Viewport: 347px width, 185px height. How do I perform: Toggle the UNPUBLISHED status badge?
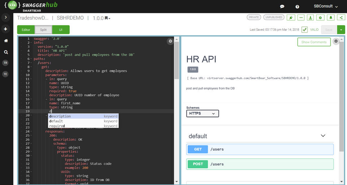[x=274, y=17]
